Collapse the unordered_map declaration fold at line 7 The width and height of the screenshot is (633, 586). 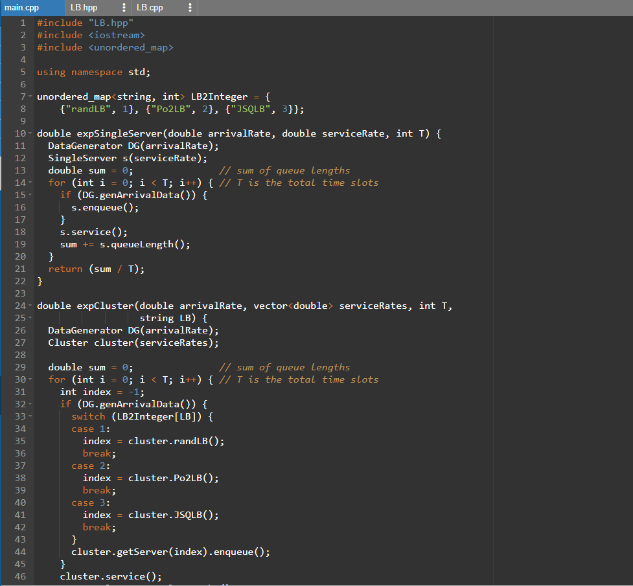(x=30, y=96)
